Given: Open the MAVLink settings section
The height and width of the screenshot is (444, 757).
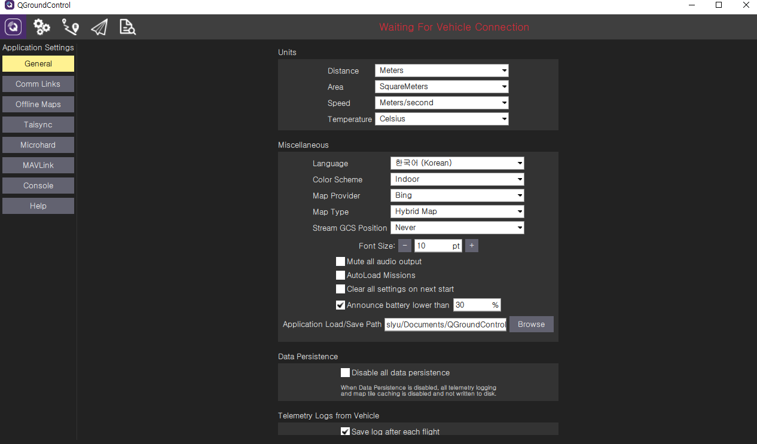Looking at the screenshot, I should coord(38,165).
